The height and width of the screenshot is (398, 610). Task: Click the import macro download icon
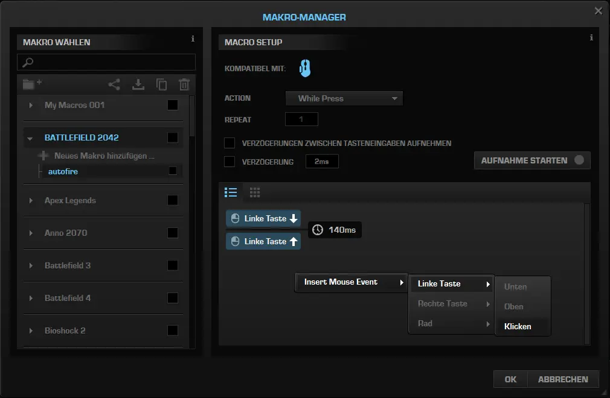coord(138,84)
